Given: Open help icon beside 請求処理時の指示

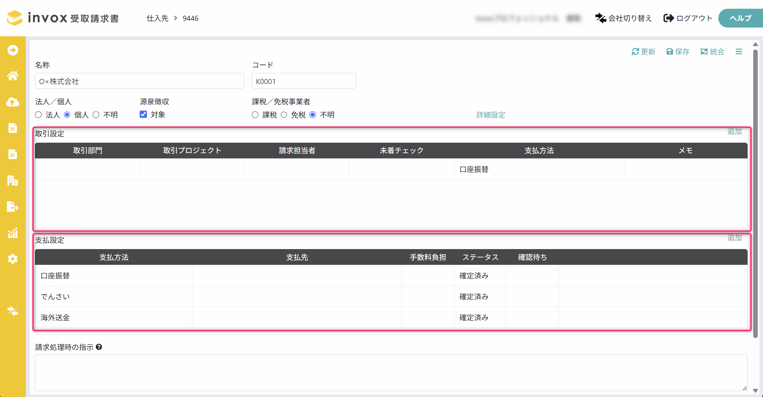Looking at the screenshot, I should click(x=99, y=347).
